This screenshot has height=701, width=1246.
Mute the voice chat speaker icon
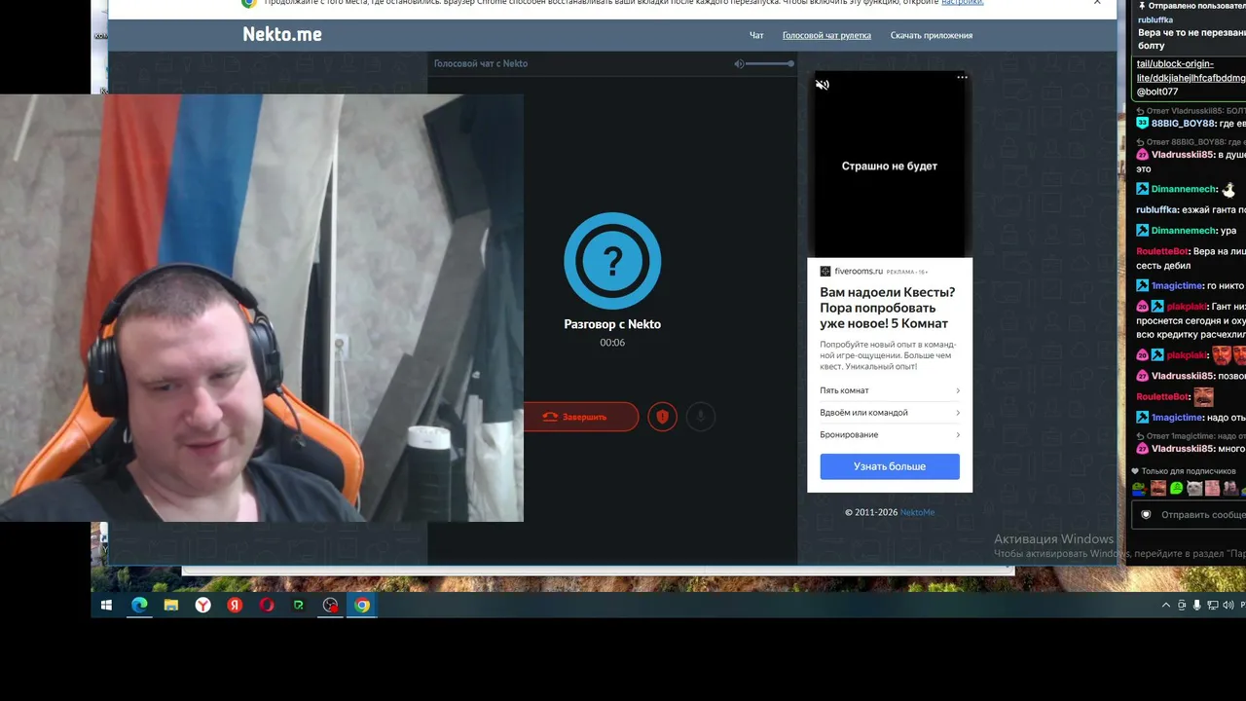(739, 63)
